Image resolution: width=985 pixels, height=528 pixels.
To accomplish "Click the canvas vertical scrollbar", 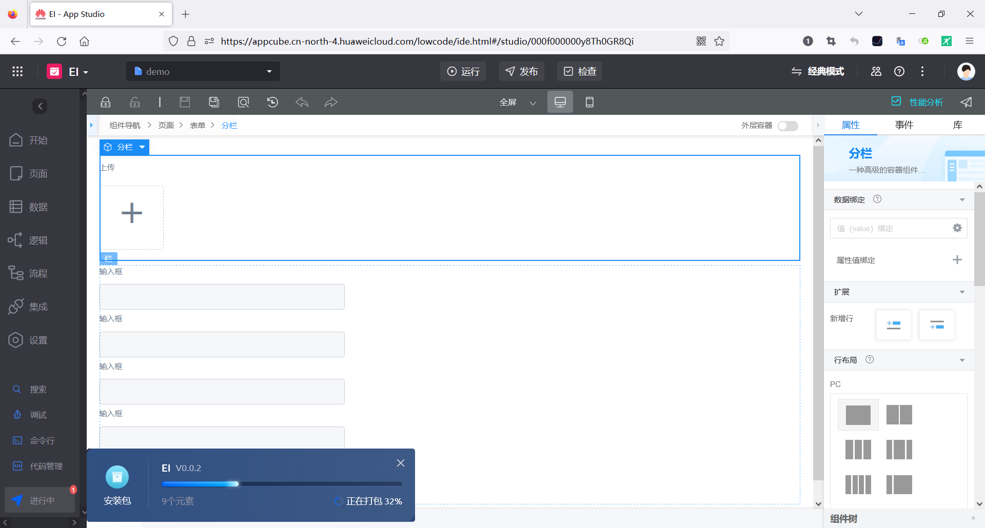I will [818, 313].
